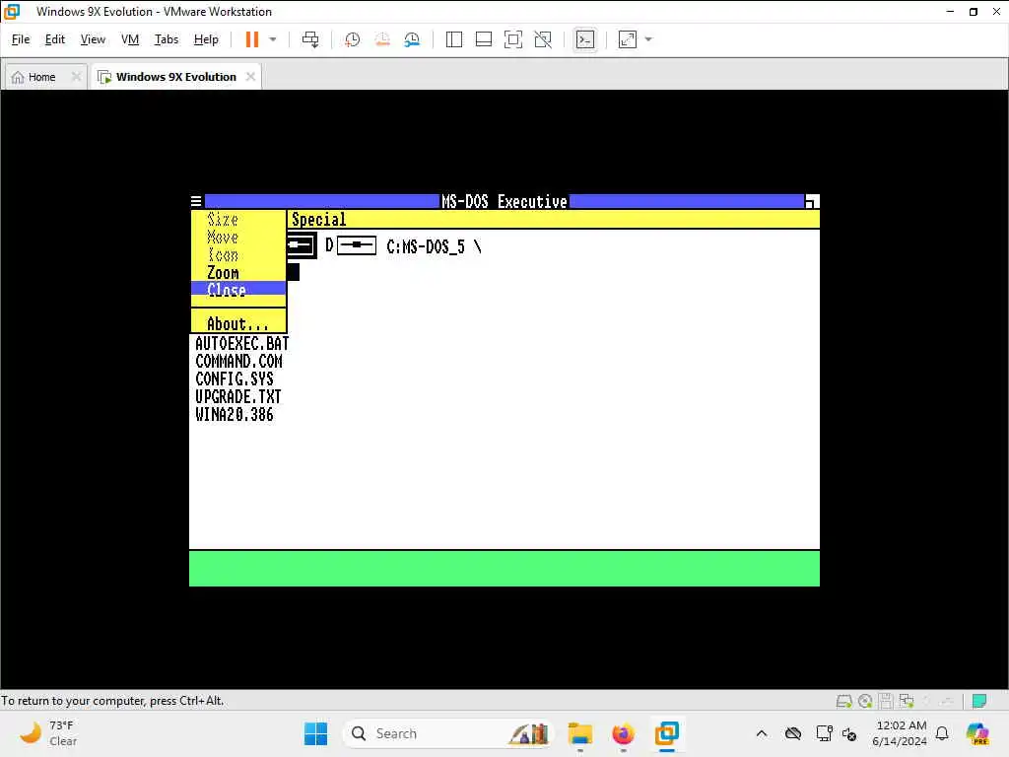Click the stretch guest display icon
The image size is (1009, 757).
[x=628, y=39]
